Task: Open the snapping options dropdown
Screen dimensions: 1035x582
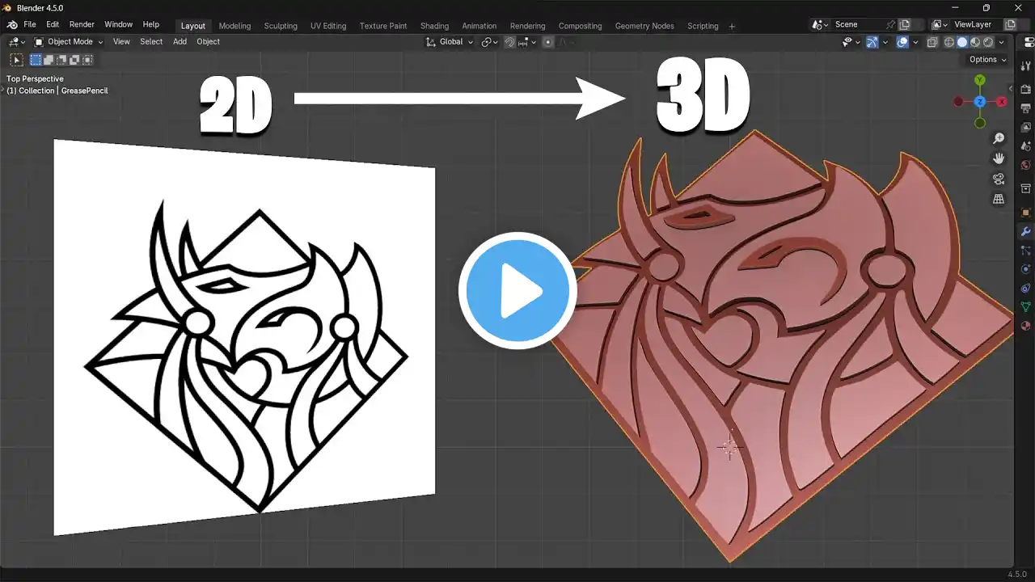Action: click(x=527, y=42)
